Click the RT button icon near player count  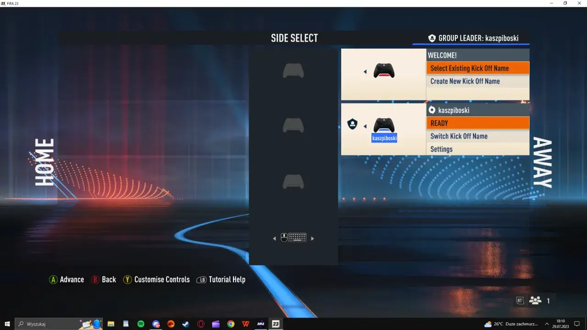[x=520, y=300]
